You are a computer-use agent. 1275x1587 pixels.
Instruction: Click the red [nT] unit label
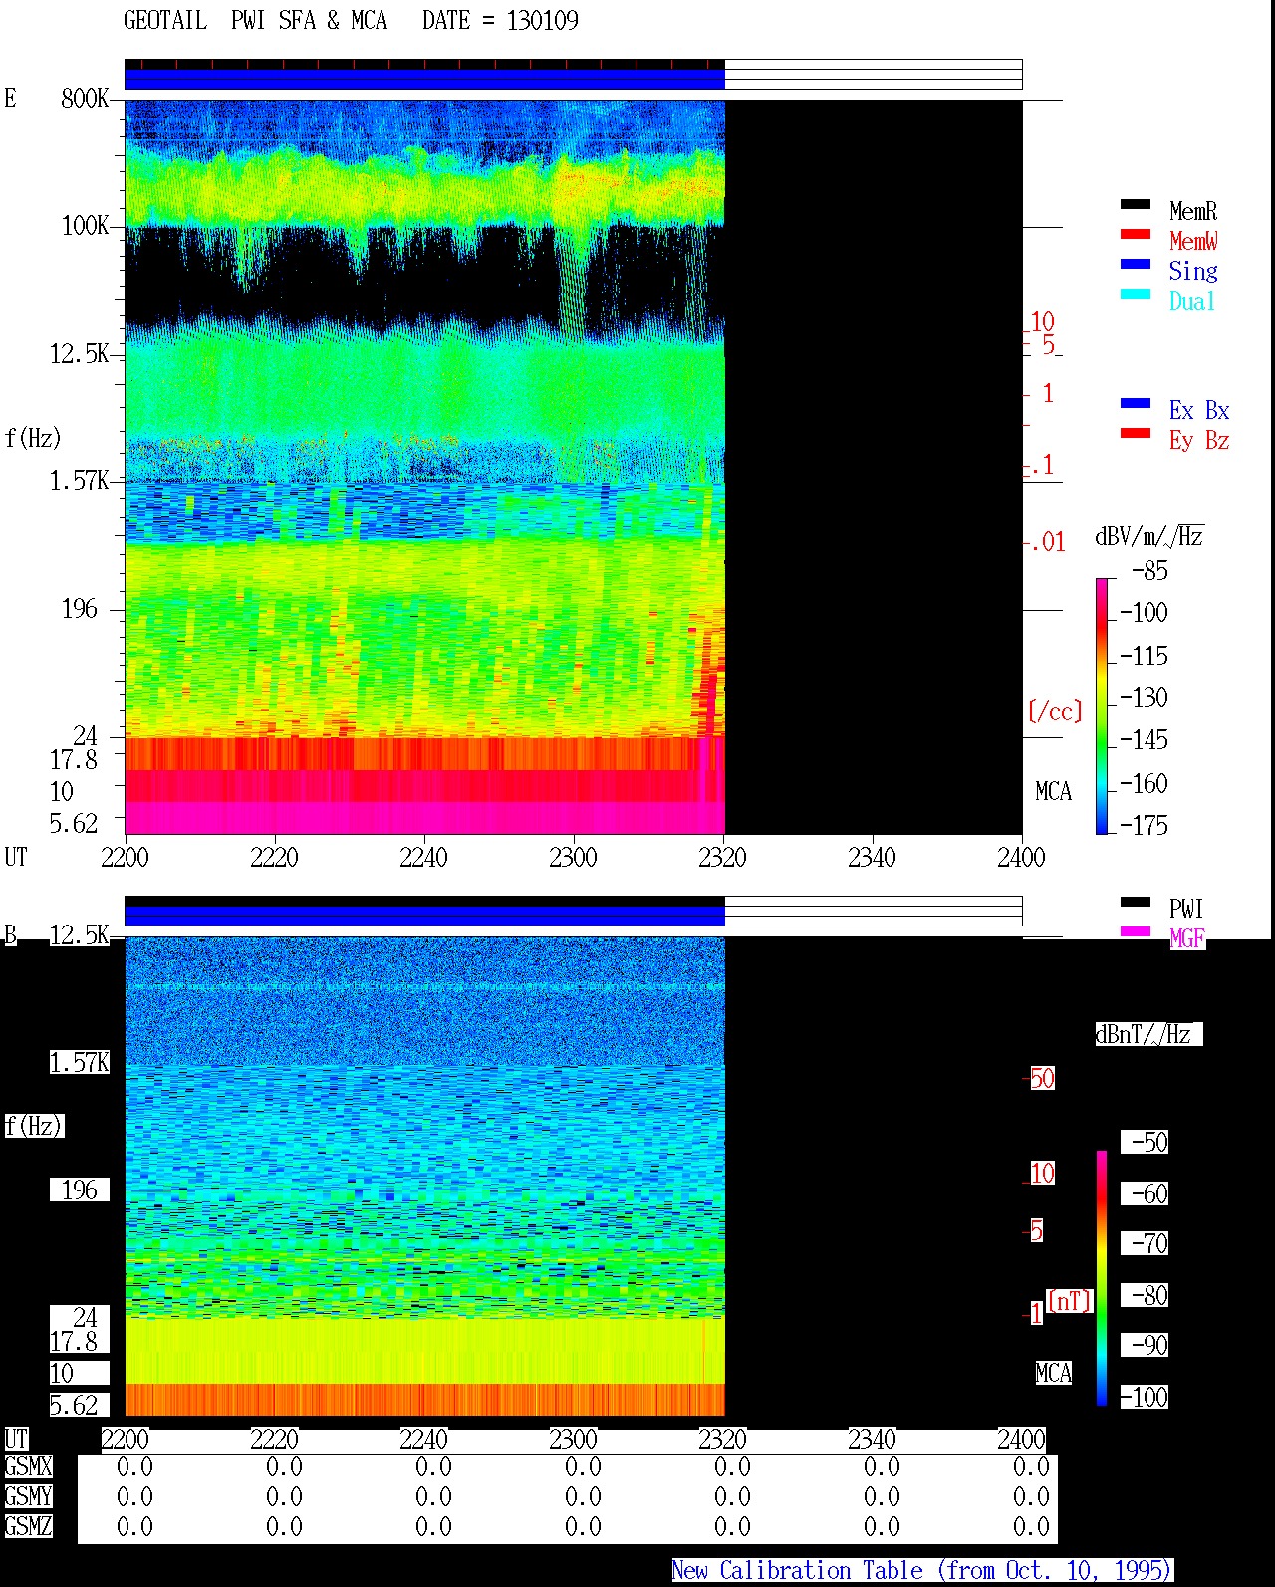pyautogui.click(x=1069, y=1301)
